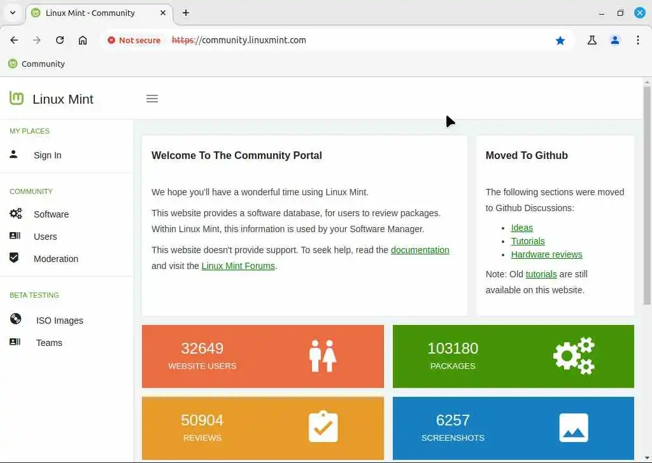Image resolution: width=652 pixels, height=463 pixels.
Task: Open Moderation in sidebar
Action: [x=56, y=259]
